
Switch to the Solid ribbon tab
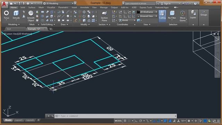[x=23, y=7]
